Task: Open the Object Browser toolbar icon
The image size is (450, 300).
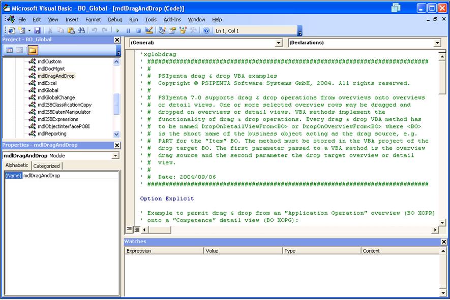Action: 183,30
